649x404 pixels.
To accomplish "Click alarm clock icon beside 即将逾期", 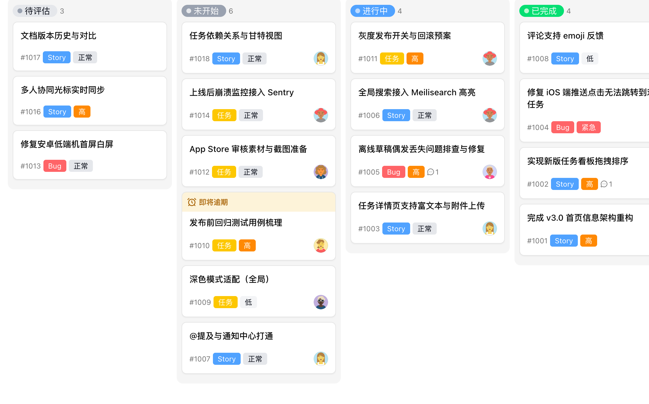I will (x=192, y=202).
